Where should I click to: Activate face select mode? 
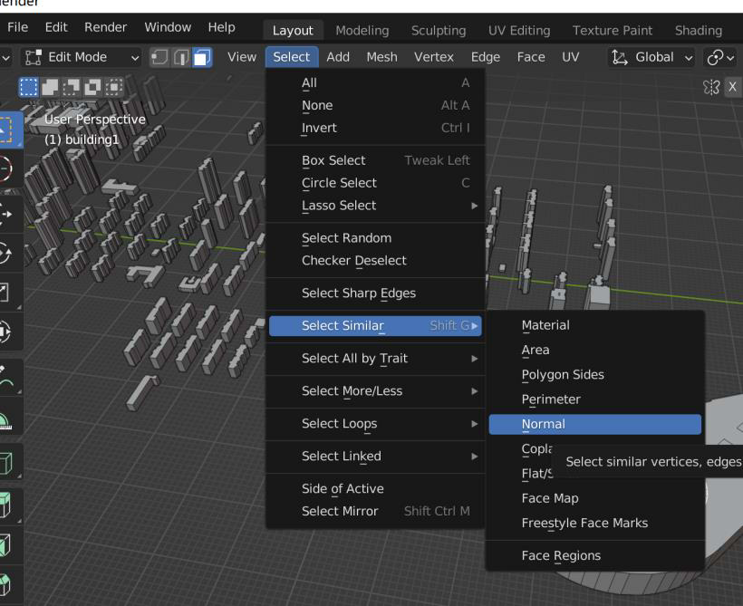point(202,57)
